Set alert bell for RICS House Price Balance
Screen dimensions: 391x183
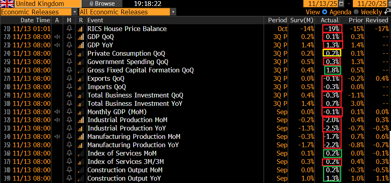tap(69, 29)
